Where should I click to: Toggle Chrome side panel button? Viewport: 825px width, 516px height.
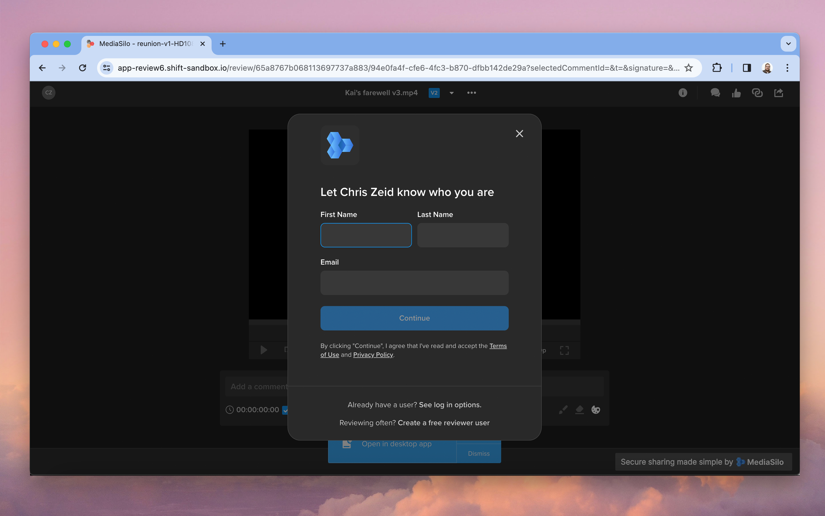click(x=746, y=68)
